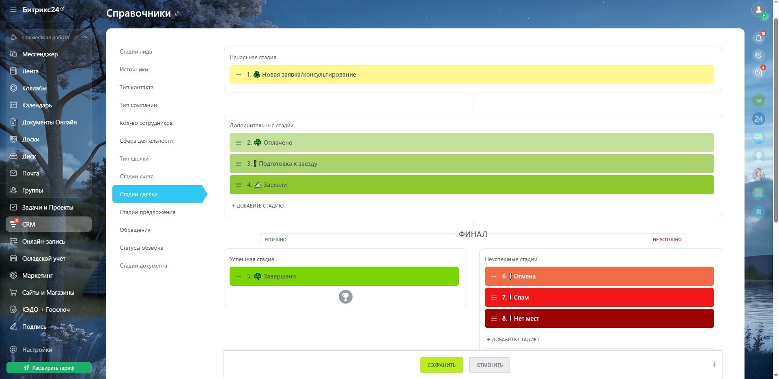Add a stage under Неуспешные стадии
This screenshot has width=779, height=379.
coord(513,340)
